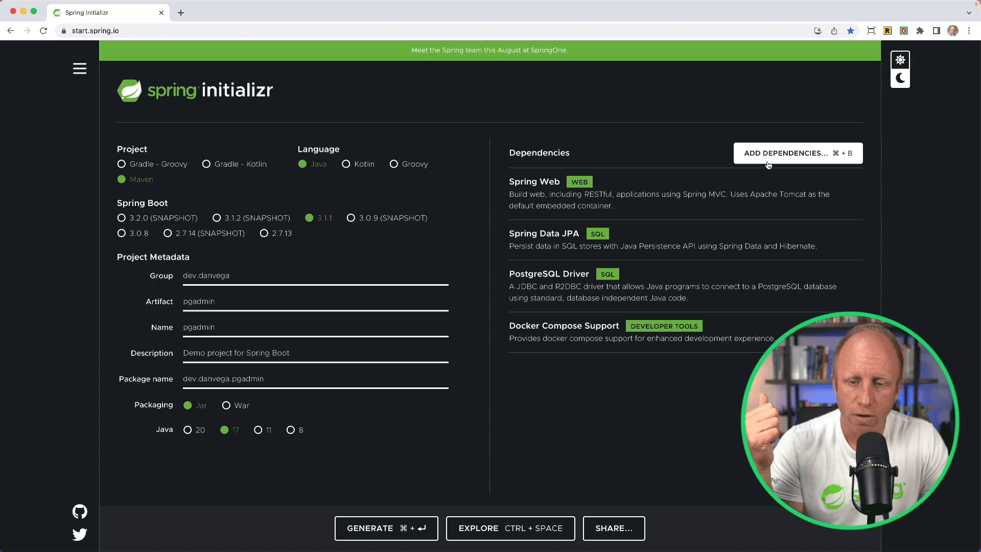
Task: Select Gradle - Kotlin as the project type
Action: click(206, 164)
